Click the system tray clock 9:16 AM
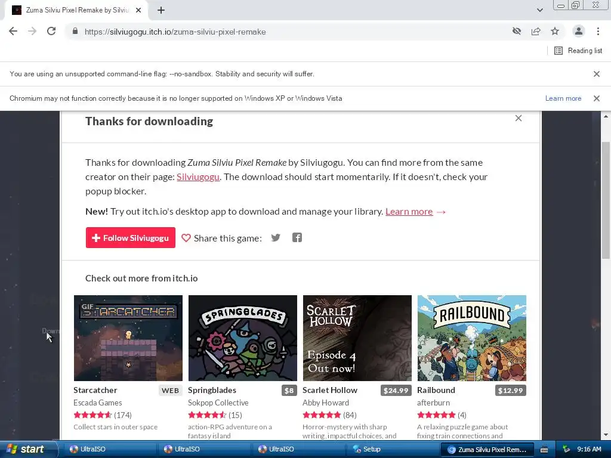Screen dimensions: 611x458 click(x=589, y=449)
